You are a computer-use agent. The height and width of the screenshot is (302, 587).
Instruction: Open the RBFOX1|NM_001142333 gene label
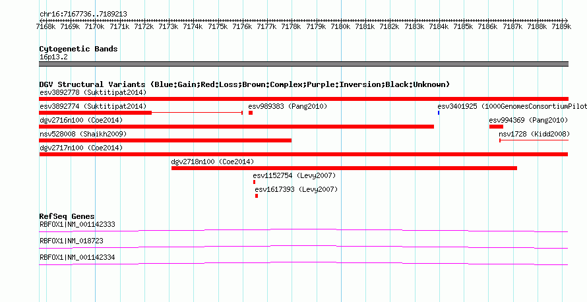77,225
